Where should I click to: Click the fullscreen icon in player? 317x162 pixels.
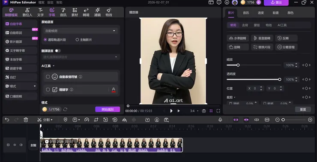[218, 111]
